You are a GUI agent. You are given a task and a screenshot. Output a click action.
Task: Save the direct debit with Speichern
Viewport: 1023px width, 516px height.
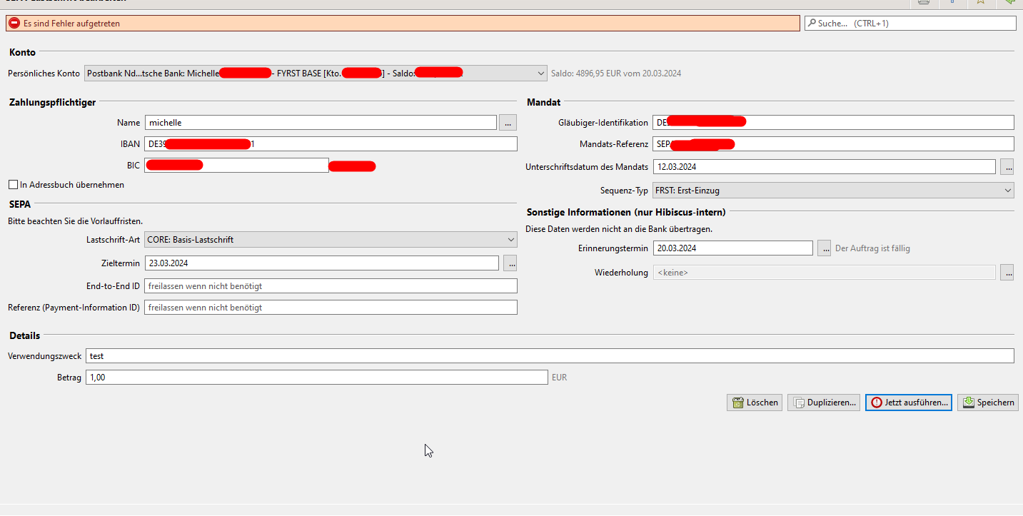coord(987,403)
